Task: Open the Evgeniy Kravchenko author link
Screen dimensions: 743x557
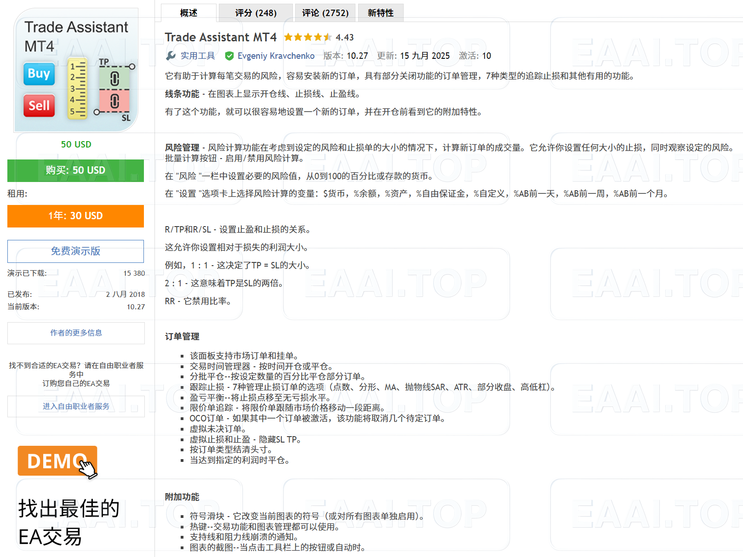Action: click(x=276, y=56)
